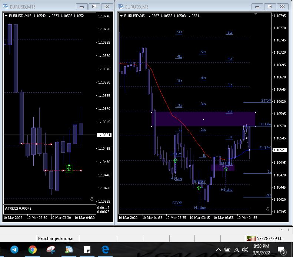Open the notification center icon
The image size is (293, 257).
pos(282,250)
